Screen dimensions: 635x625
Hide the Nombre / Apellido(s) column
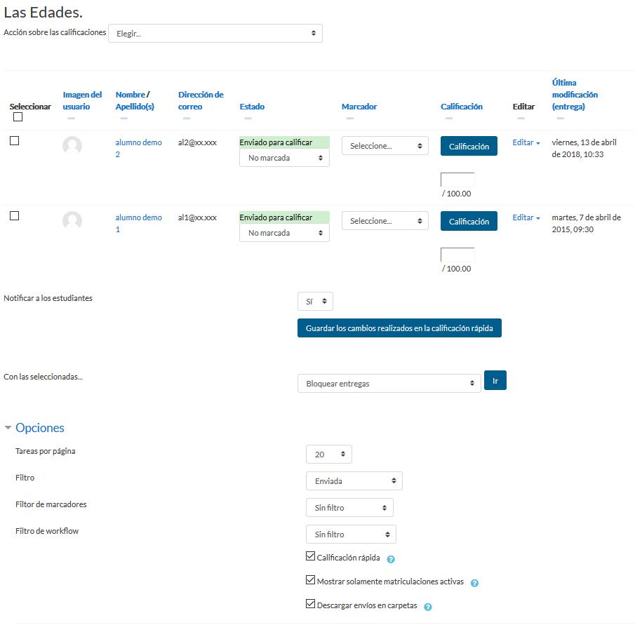124,119
